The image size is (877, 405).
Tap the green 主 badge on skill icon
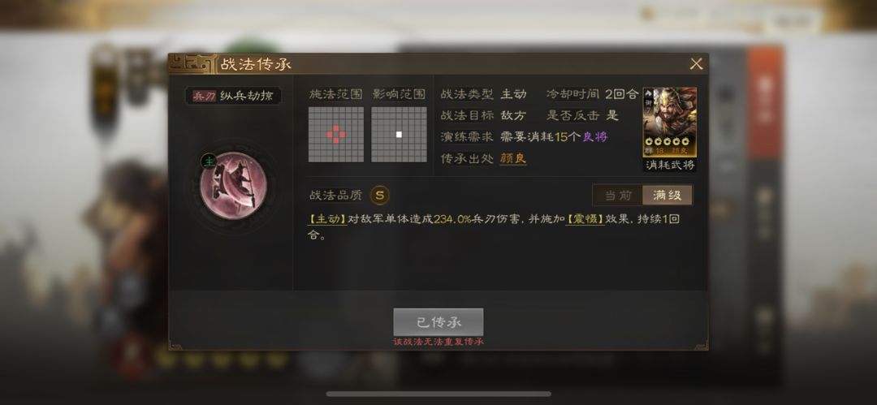(x=209, y=162)
